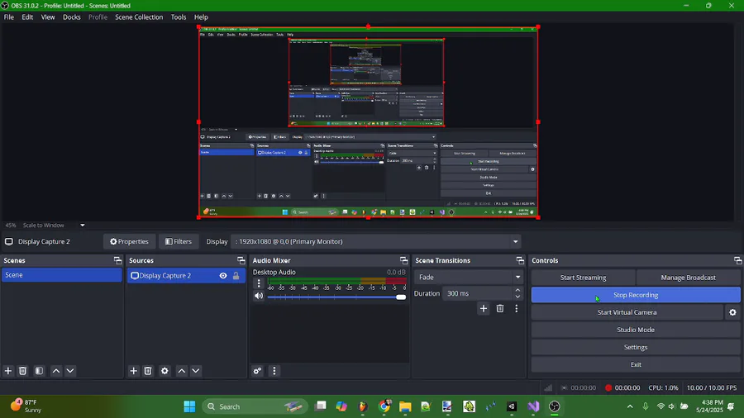This screenshot has width=744, height=418.
Task: Open transition properties three-dot menu
Action: click(x=516, y=308)
